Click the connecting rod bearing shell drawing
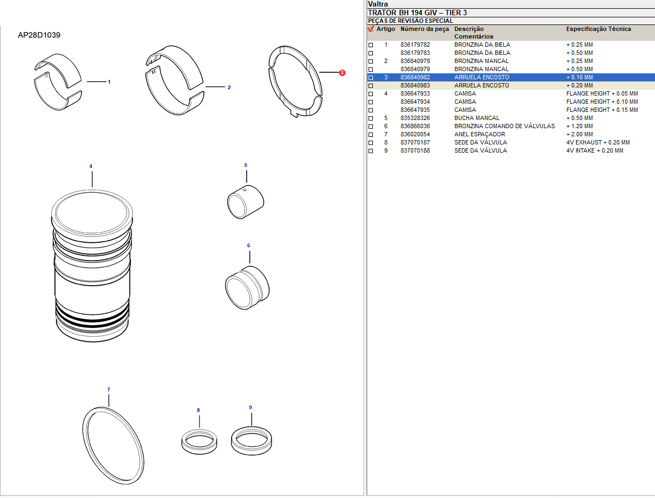This screenshot has height=498, width=655. 57,81
